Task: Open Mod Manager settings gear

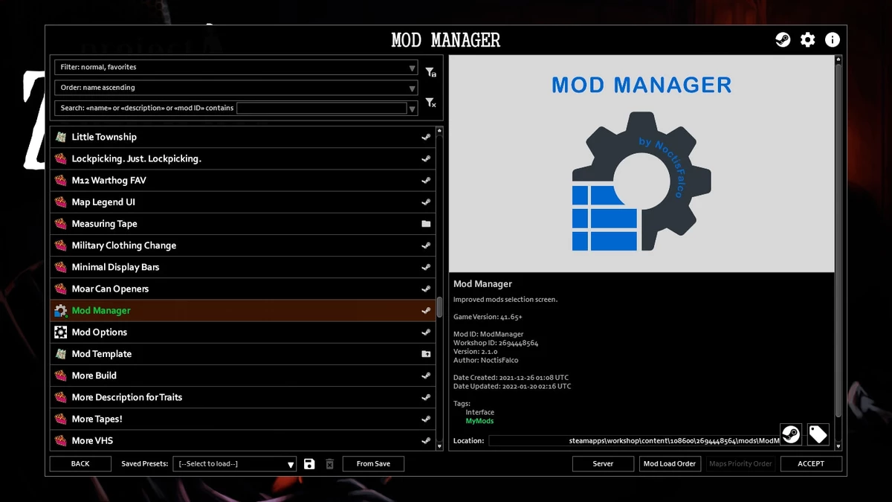Action: (x=807, y=40)
